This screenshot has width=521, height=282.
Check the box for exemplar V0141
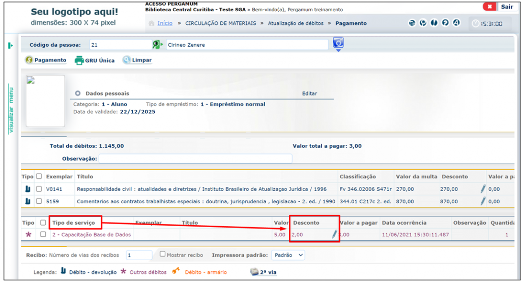point(39,189)
